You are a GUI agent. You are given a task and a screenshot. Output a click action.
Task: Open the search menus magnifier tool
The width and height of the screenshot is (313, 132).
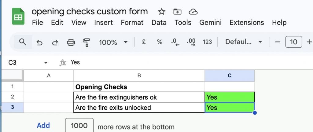point(23,42)
